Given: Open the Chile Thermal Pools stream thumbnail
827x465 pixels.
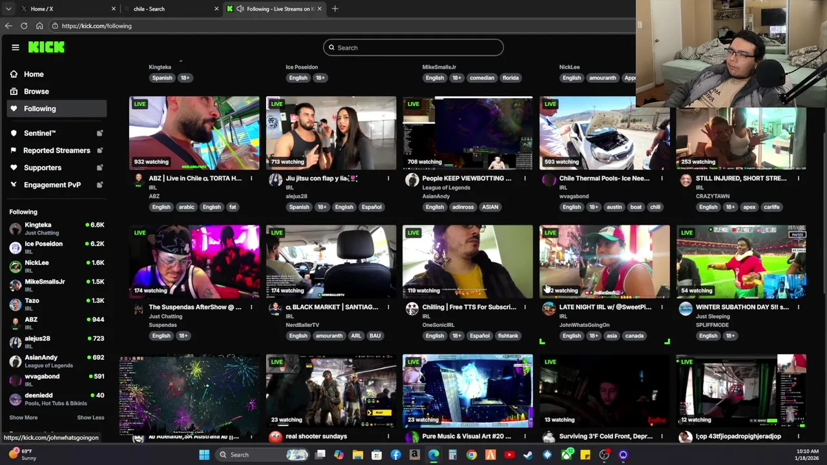Looking at the screenshot, I should click(x=605, y=134).
